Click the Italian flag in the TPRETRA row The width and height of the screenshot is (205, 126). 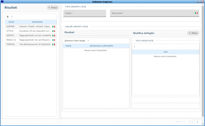coord(54,44)
